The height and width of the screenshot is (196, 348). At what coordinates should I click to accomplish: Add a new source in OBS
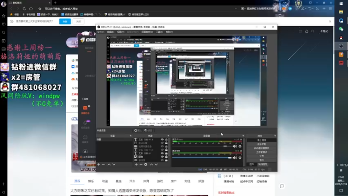(x=136, y=165)
